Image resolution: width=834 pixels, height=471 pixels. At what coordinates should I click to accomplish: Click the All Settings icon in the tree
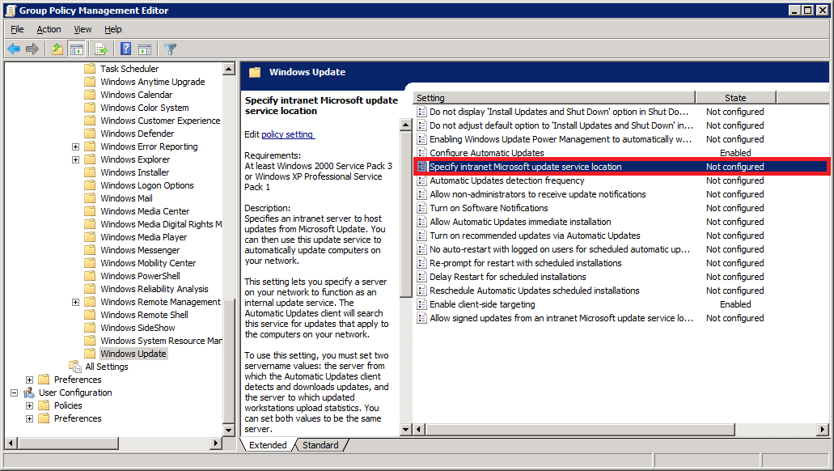[x=75, y=367]
